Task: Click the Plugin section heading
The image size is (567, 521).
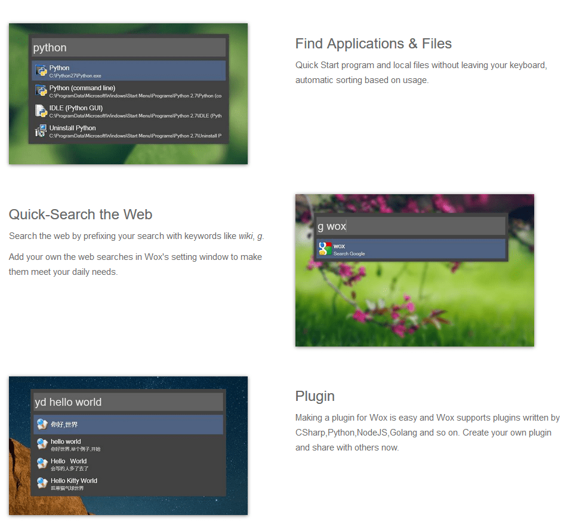Action: (x=315, y=396)
